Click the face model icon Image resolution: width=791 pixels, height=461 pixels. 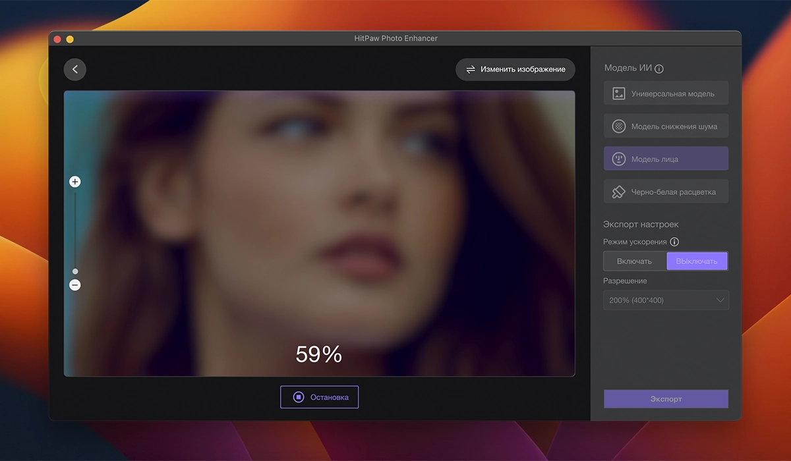(x=618, y=159)
